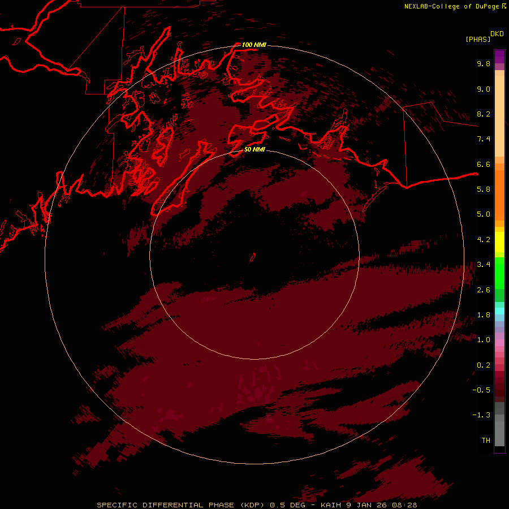509x509 pixels.
Task: Click the 2.6 color scale value
Action: click(x=484, y=290)
